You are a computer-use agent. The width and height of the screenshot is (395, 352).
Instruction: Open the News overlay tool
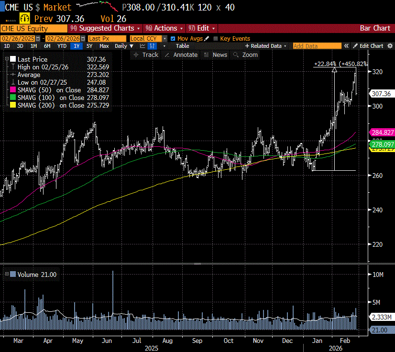(x=215, y=55)
